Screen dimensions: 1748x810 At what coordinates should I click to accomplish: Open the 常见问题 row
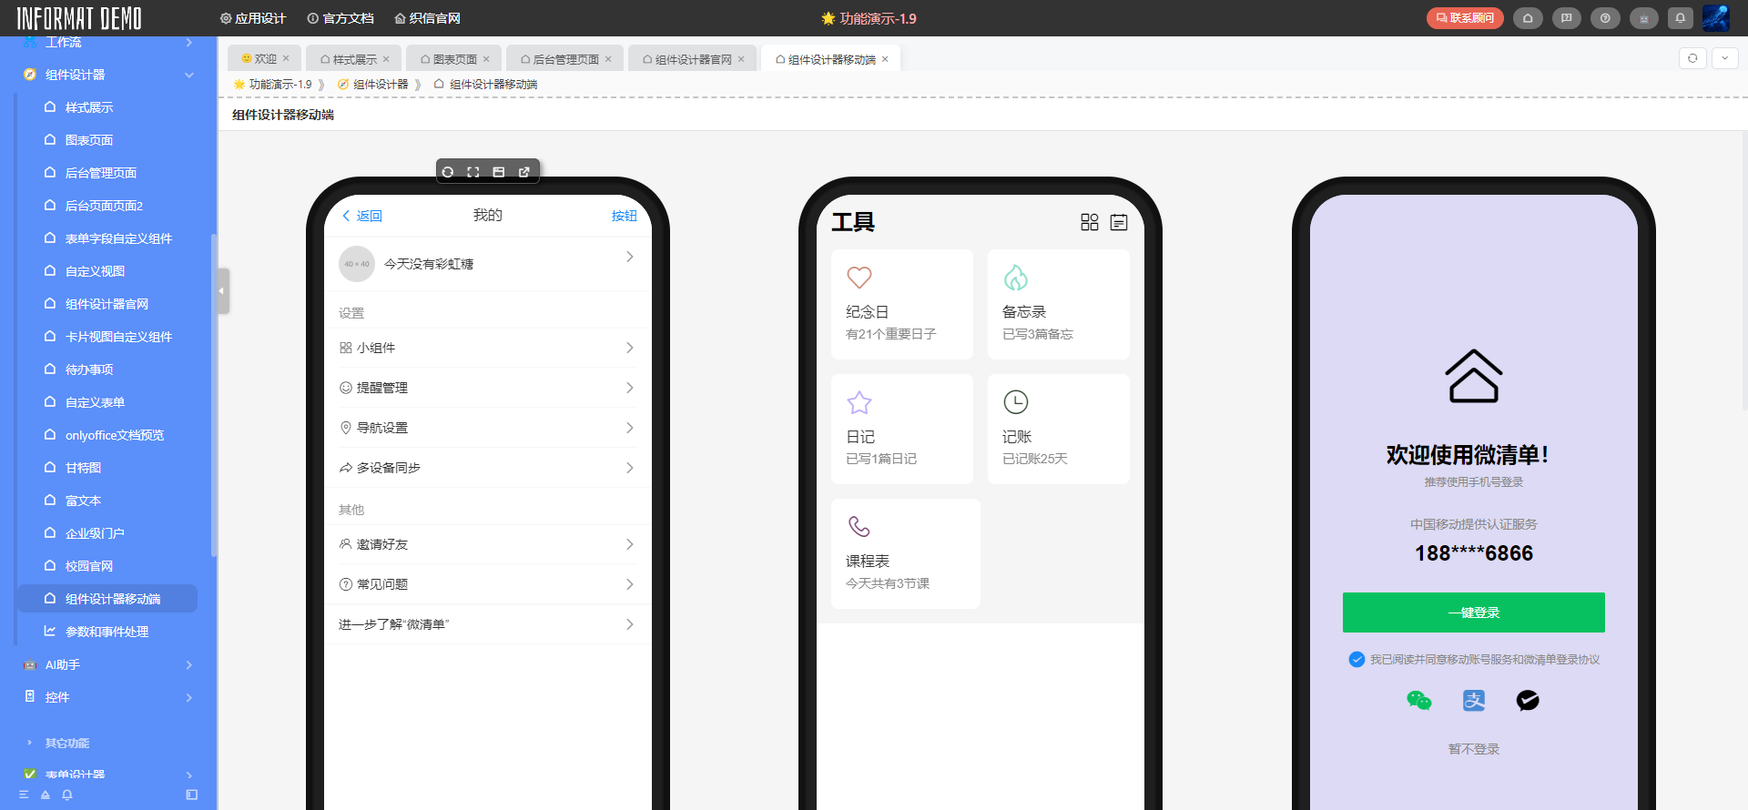[x=488, y=584]
